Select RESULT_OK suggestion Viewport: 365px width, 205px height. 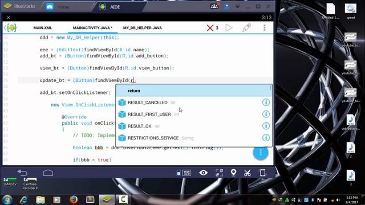point(194,126)
